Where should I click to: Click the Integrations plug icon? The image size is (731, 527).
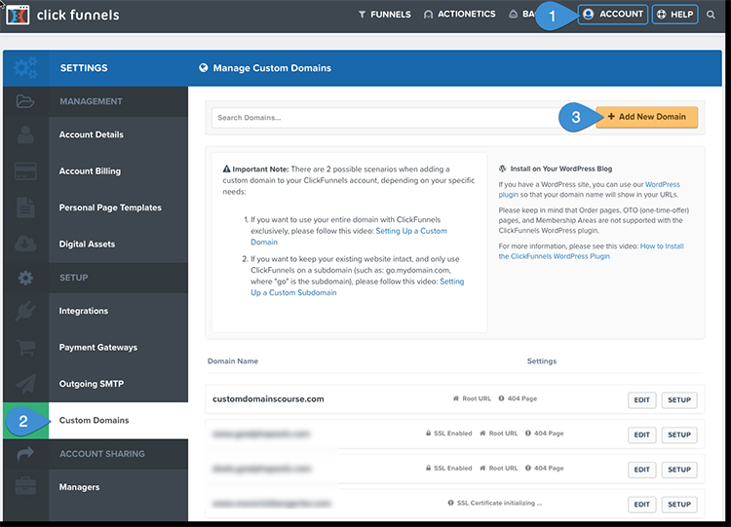point(25,311)
